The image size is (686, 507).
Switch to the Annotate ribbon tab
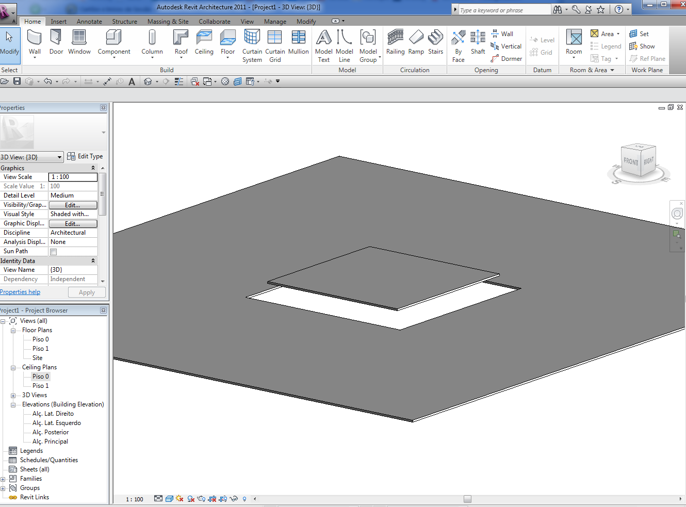click(x=89, y=22)
